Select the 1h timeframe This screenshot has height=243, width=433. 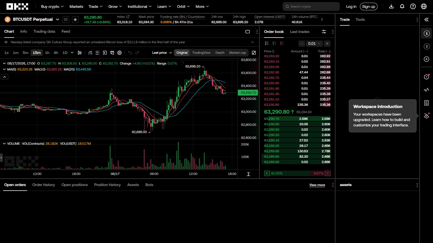(47, 53)
